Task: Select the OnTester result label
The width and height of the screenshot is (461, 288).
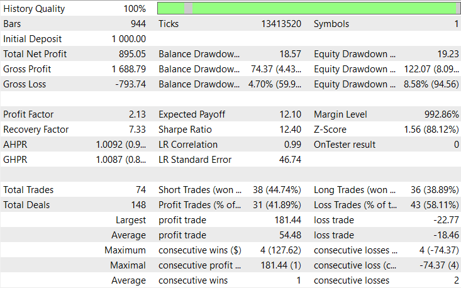Action: 345,145
